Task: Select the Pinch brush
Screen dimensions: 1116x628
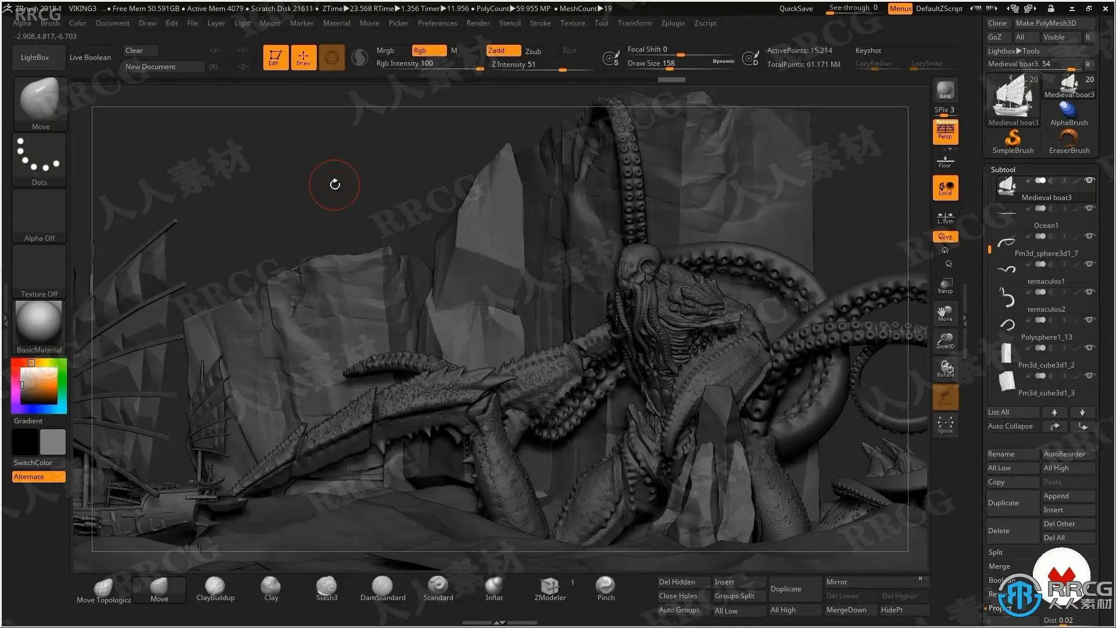Action: tap(606, 590)
